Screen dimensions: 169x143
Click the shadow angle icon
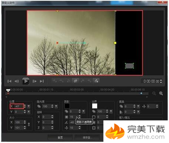click(x=66, y=122)
